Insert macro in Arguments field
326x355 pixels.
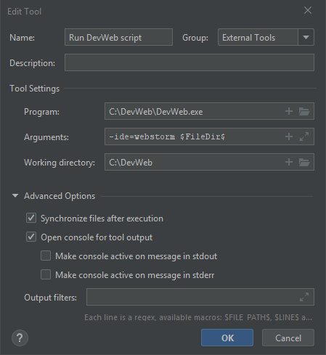tap(289, 136)
